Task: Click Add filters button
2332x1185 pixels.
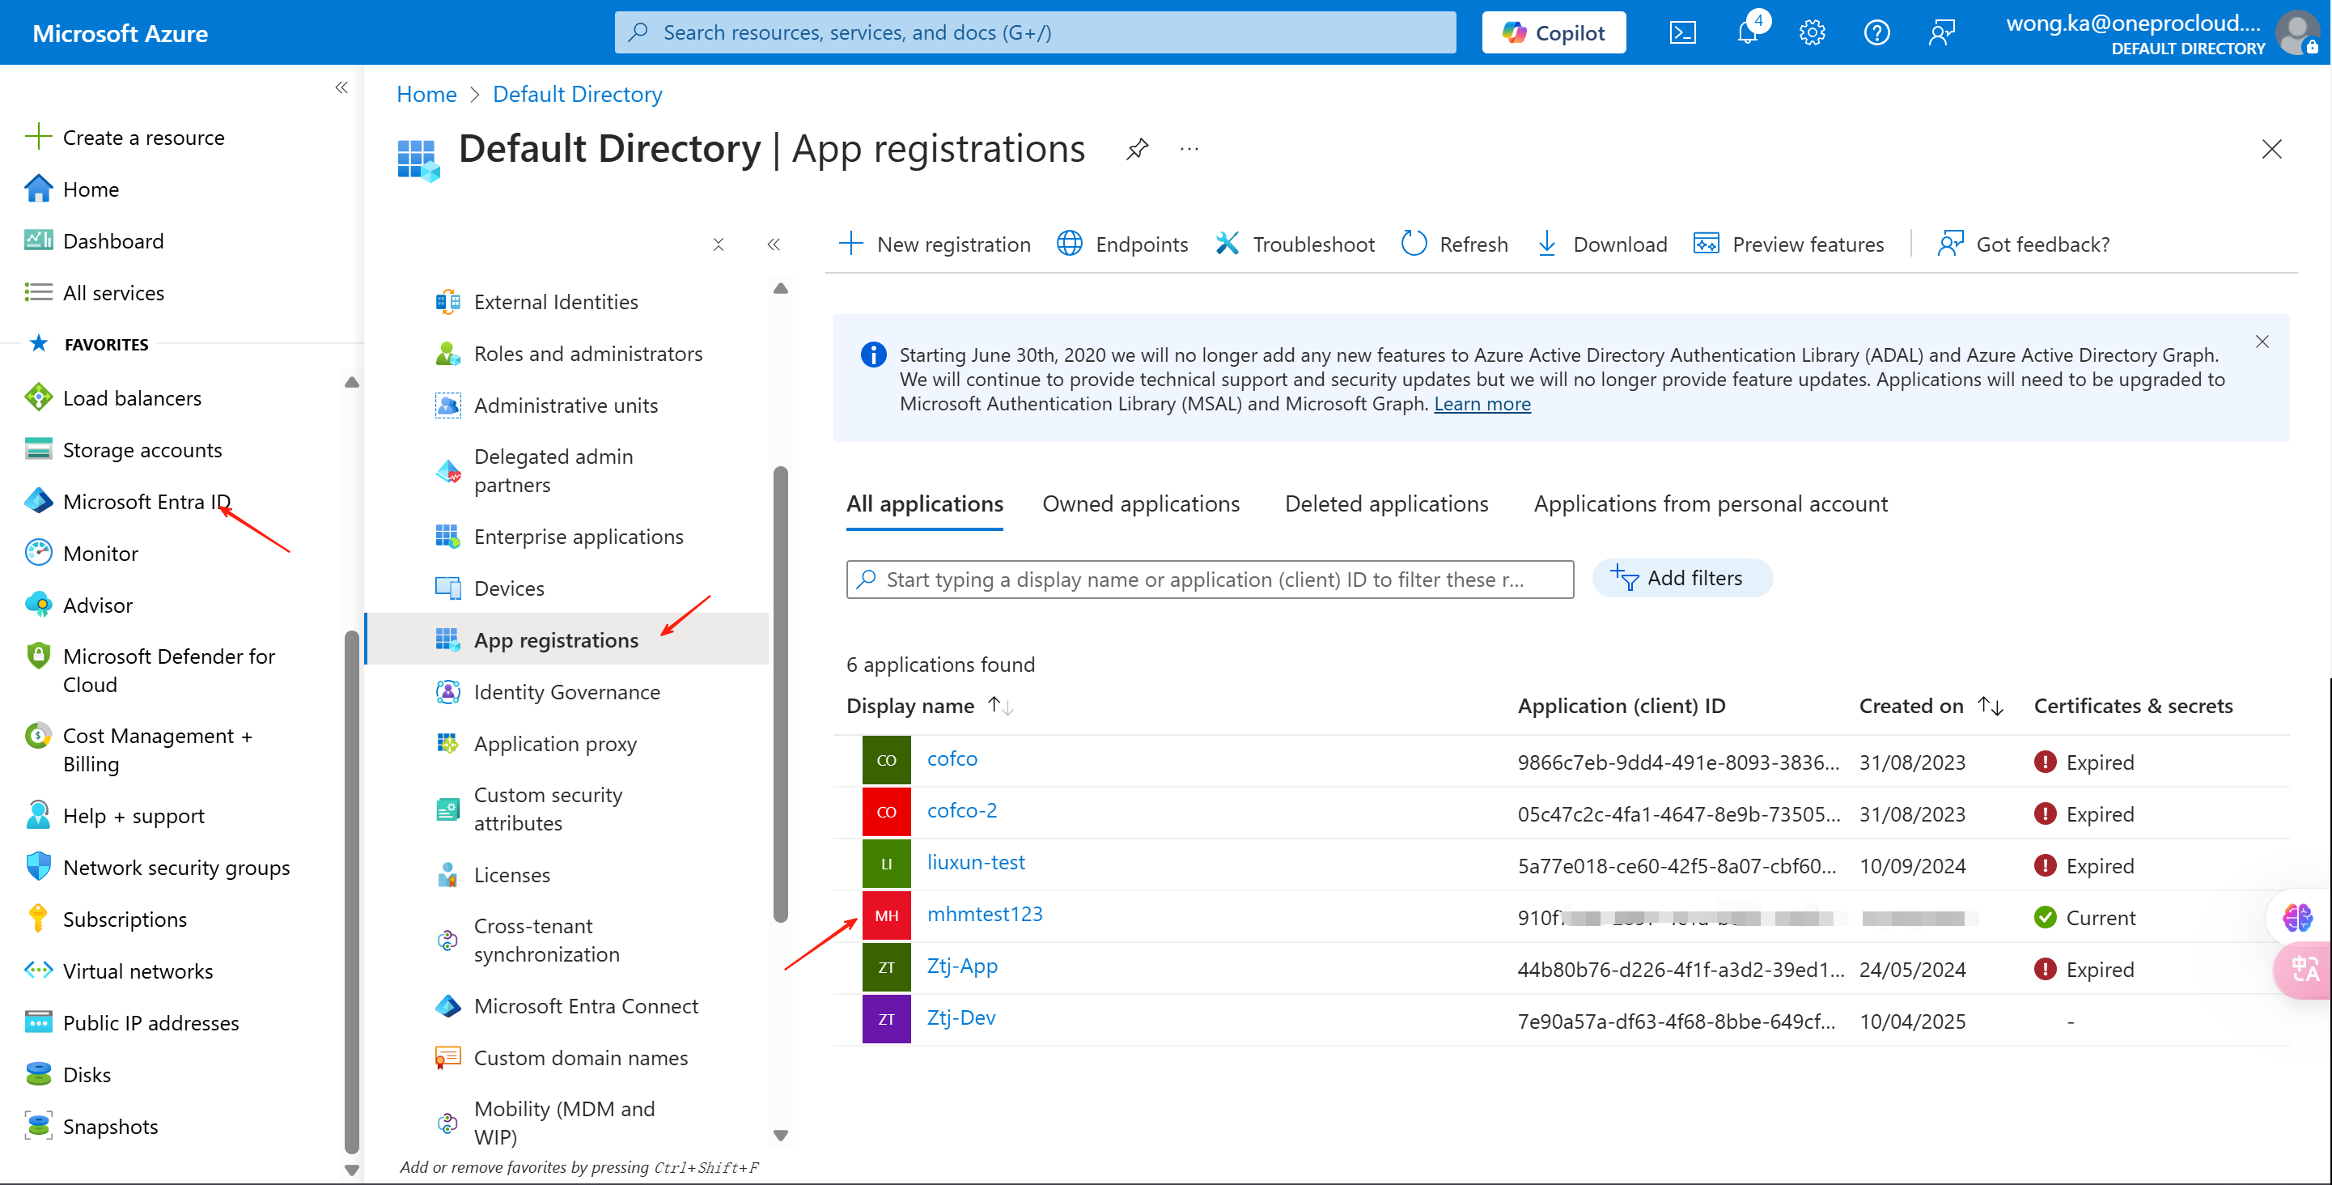Action: pyautogui.click(x=1681, y=578)
